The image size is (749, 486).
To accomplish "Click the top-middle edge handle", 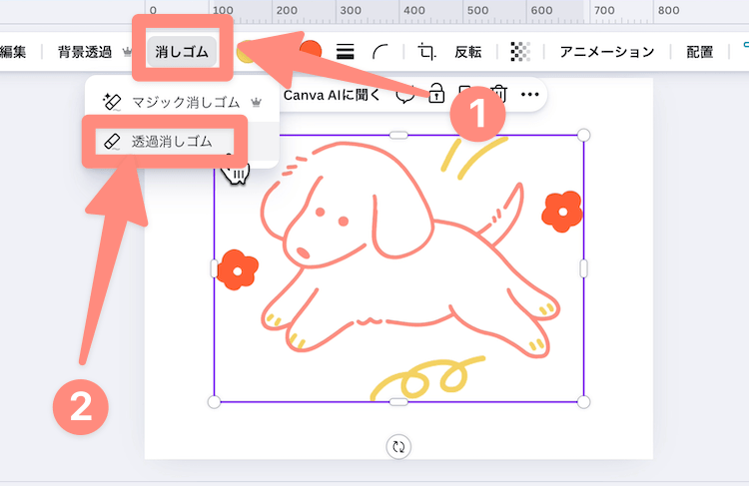I will (398, 135).
